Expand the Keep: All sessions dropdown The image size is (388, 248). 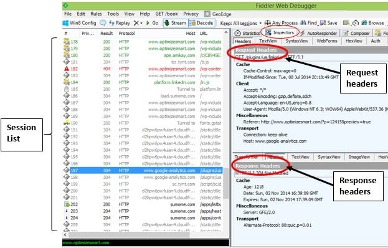click(x=241, y=23)
